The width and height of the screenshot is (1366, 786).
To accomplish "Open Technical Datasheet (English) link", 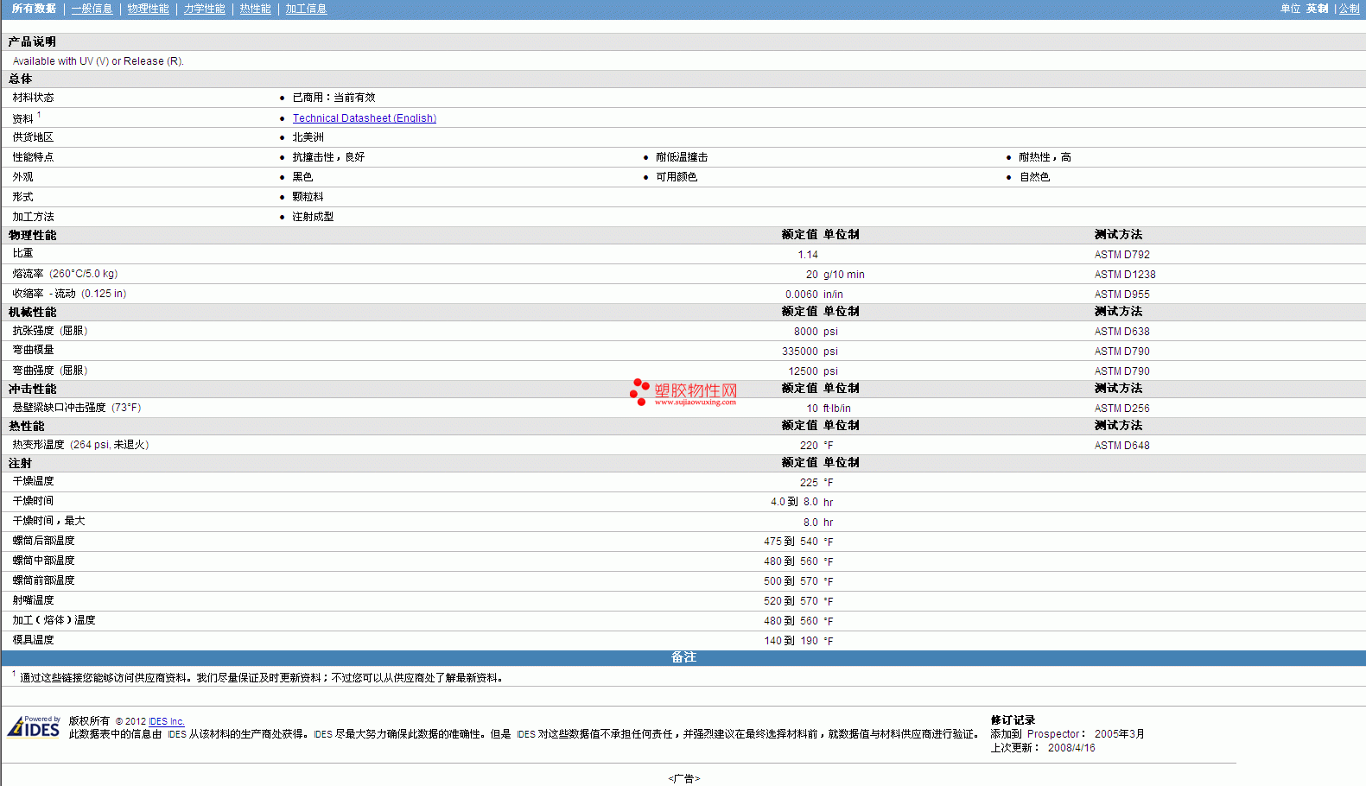I will (365, 118).
